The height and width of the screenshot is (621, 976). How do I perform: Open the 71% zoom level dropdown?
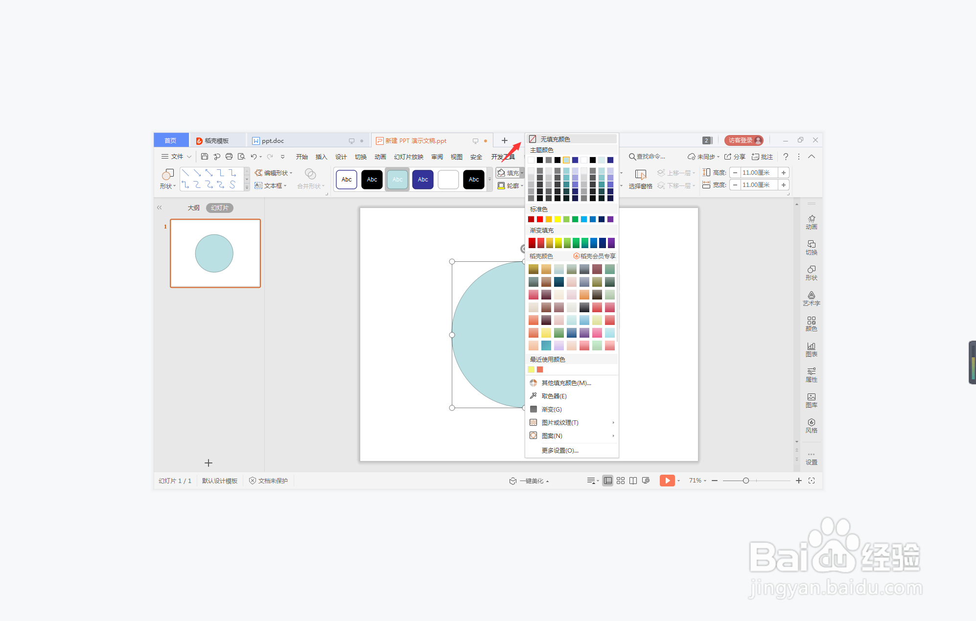click(697, 481)
